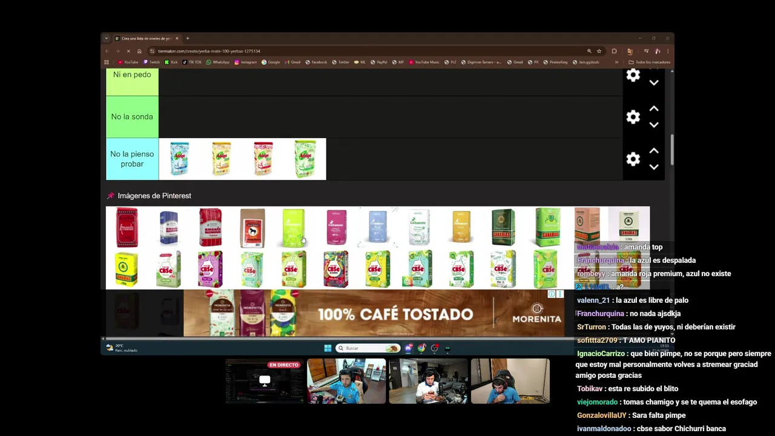Move 'No la sonda' tier down
775x436 pixels.
[x=654, y=125]
